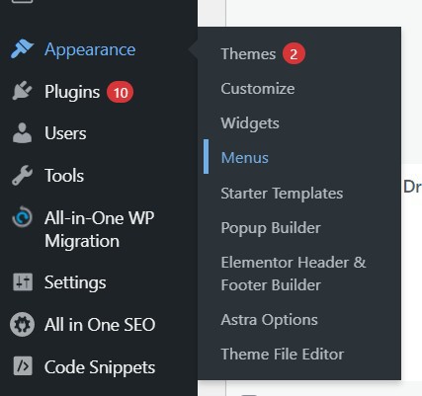Select the highlighted Menus item
The image size is (422, 396).
tap(245, 158)
